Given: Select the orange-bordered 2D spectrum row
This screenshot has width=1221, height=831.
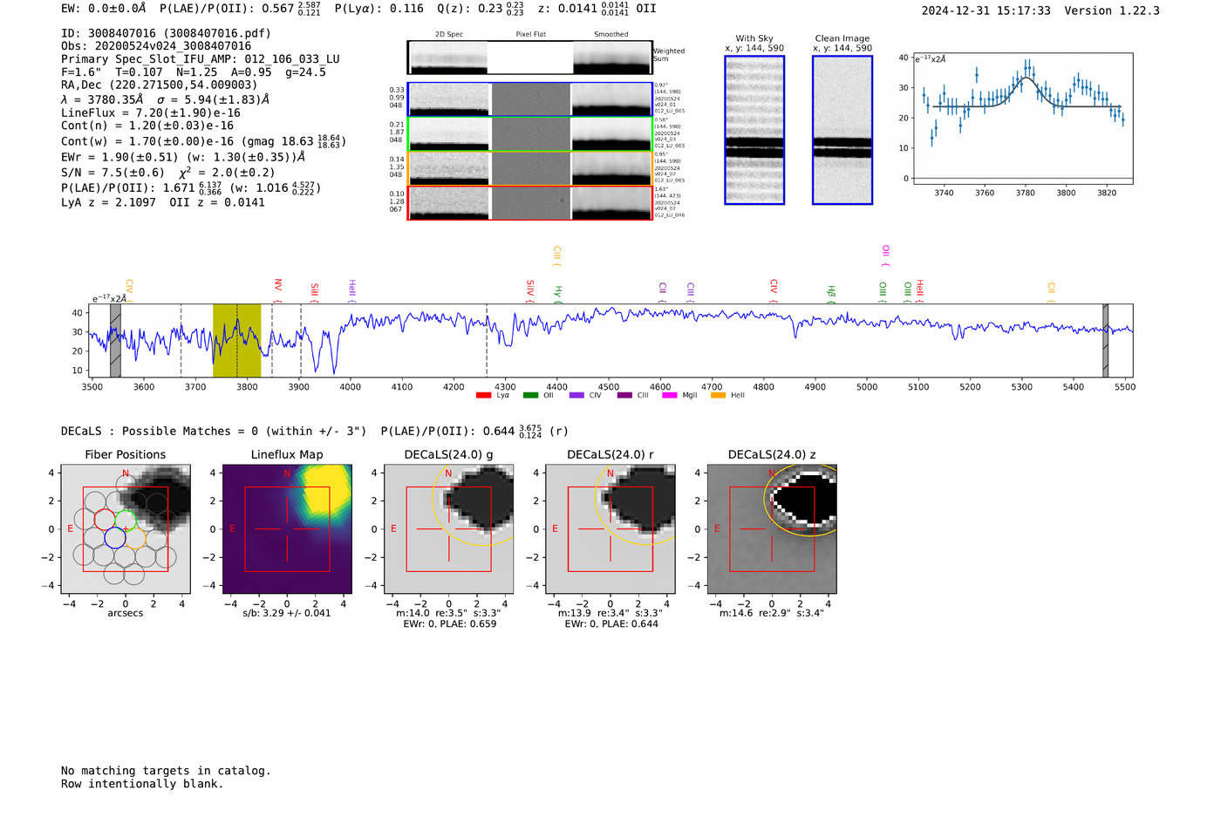Looking at the screenshot, I should (530, 168).
